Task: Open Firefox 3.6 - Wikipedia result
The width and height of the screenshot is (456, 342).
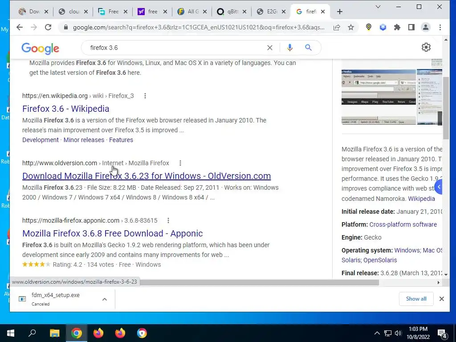Action: (x=66, y=109)
